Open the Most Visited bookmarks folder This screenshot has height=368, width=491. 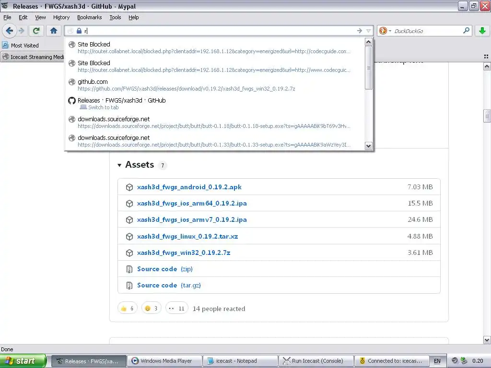pos(20,46)
